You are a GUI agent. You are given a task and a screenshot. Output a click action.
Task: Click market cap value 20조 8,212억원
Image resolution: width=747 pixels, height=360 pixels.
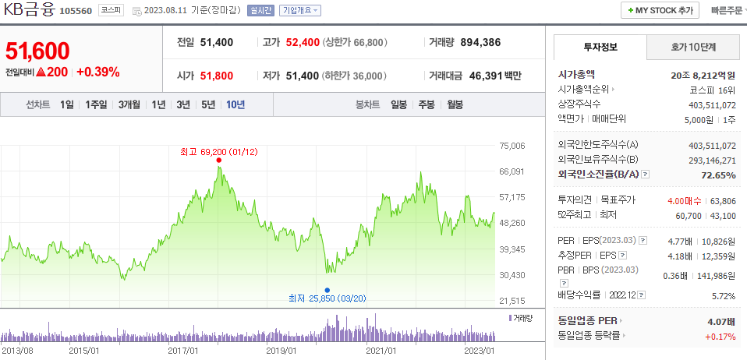point(703,75)
